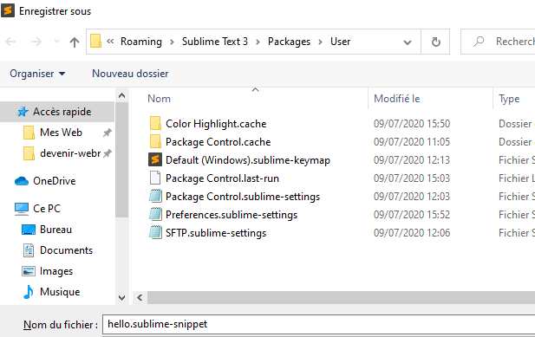Select Color Highlight.cache folder

click(x=216, y=124)
